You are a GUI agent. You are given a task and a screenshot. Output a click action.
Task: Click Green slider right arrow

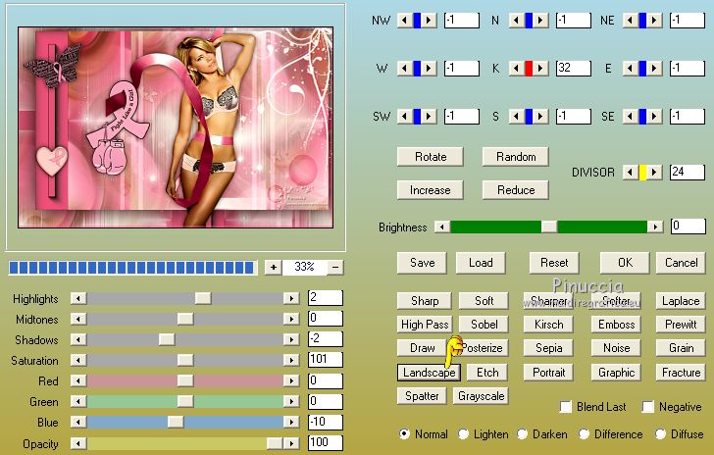click(x=291, y=401)
